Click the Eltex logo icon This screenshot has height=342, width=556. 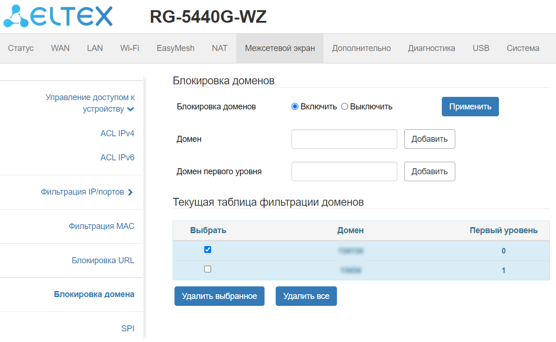click(17, 16)
